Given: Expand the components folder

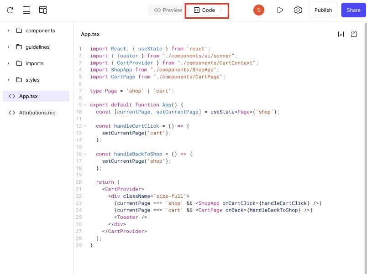Looking at the screenshot, I should [x=9, y=31].
